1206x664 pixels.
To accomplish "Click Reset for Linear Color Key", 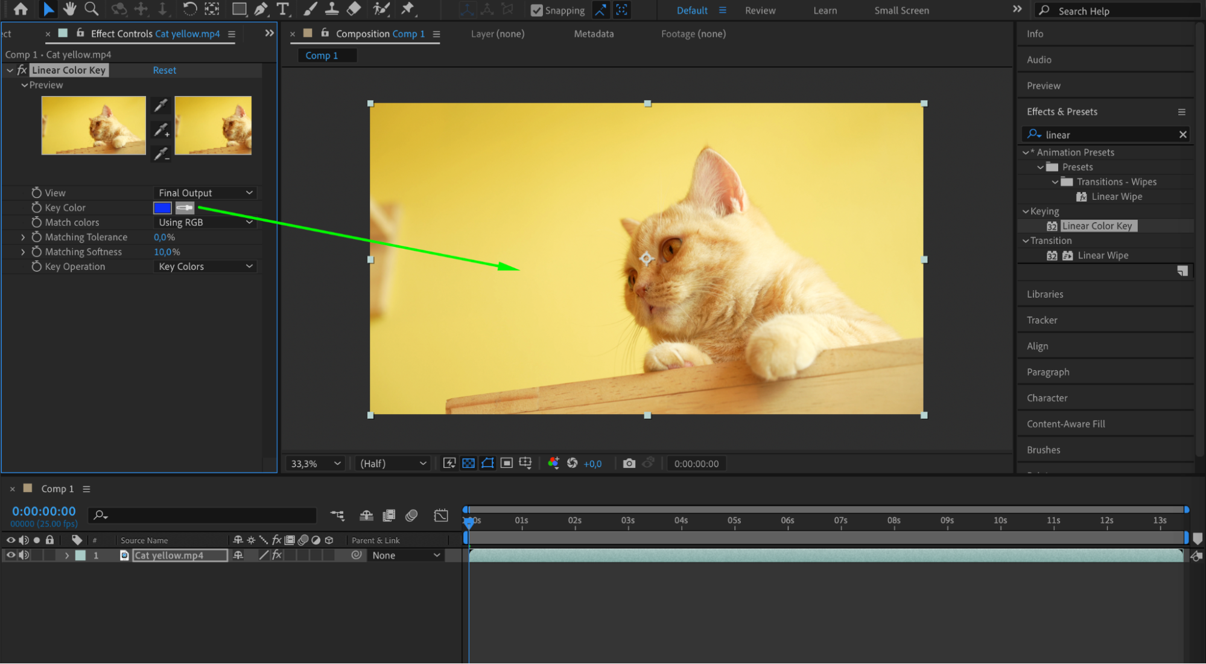I will click(x=164, y=70).
